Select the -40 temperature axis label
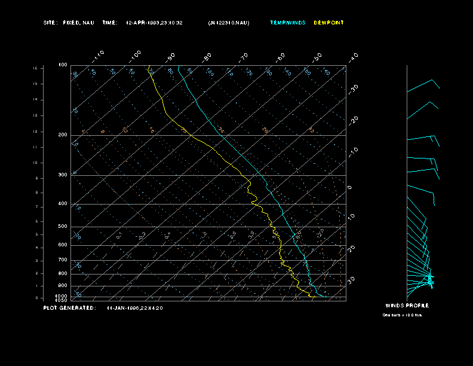The image size is (473, 366). click(x=353, y=57)
